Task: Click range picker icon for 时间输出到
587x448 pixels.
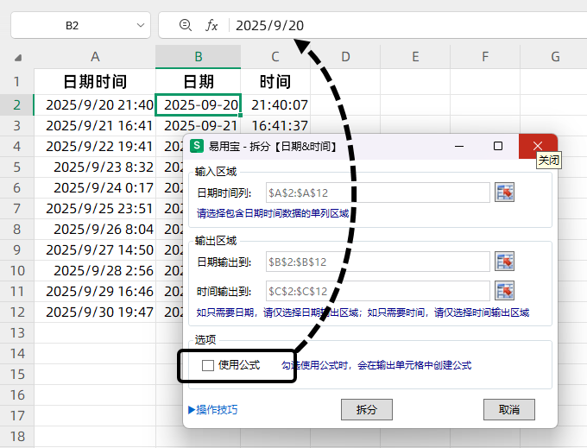Action: [504, 290]
